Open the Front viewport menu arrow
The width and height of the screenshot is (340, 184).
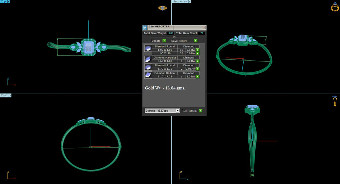(10, 95)
